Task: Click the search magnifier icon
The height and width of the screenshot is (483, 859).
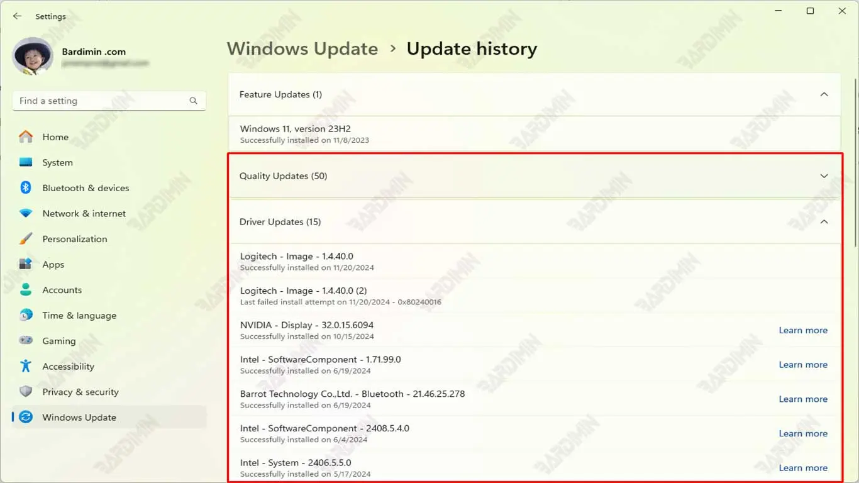Action: click(x=193, y=101)
